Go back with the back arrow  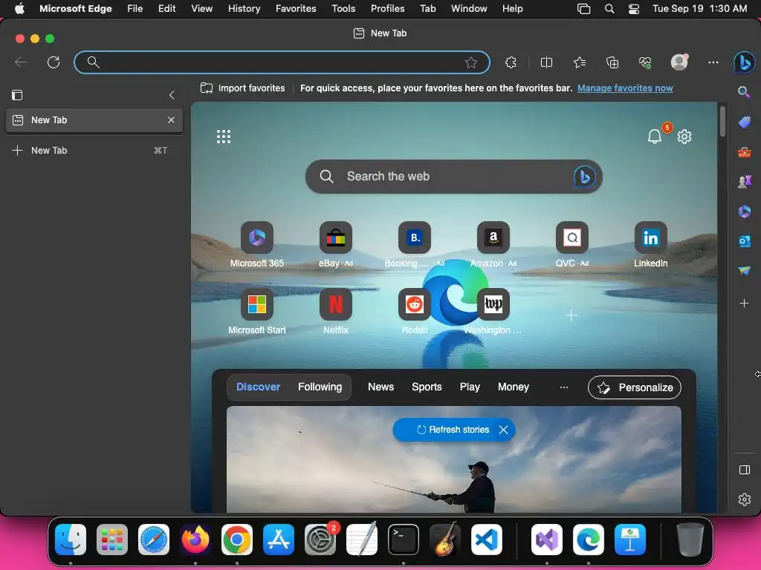coord(20,62)
